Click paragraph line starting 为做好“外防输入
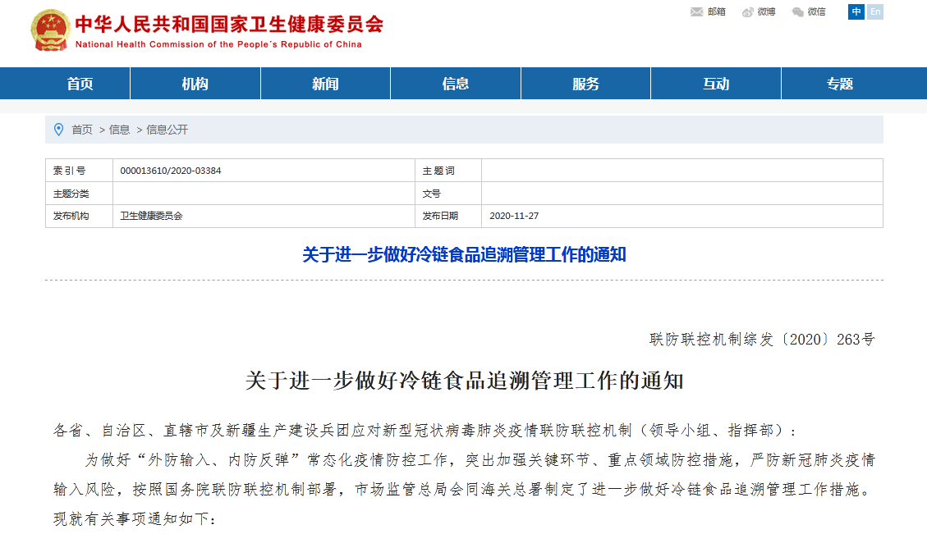The image size is (927, 534). pyautogui.click(x=480, y=459)
